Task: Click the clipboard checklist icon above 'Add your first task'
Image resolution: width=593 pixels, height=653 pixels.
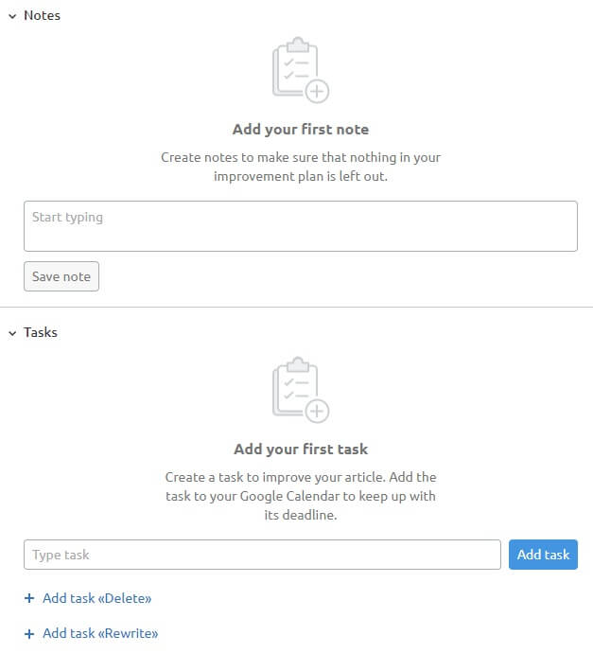Action: click(x=295, y=387)
